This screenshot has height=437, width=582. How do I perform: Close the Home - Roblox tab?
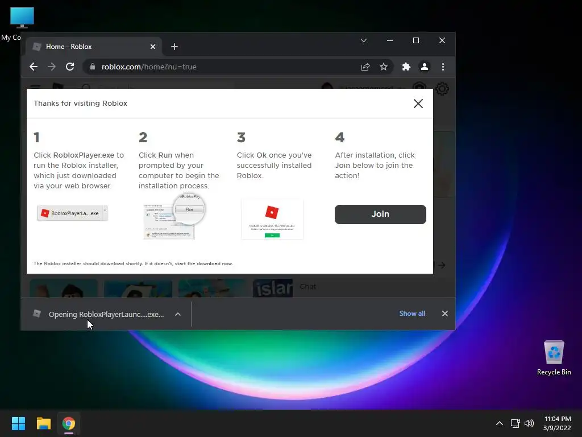[152, 47]
